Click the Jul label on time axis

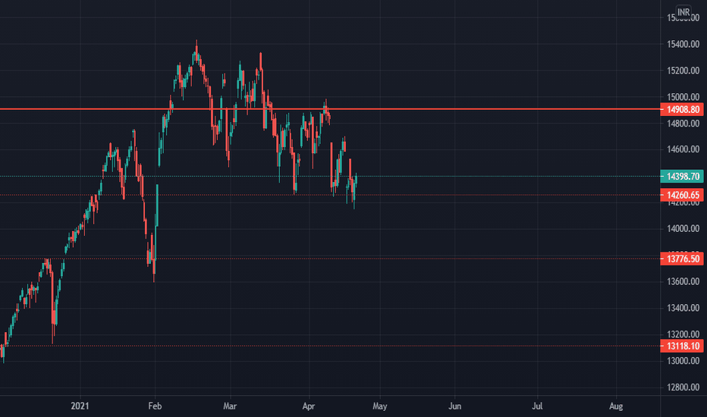click(x=537, y=406)
